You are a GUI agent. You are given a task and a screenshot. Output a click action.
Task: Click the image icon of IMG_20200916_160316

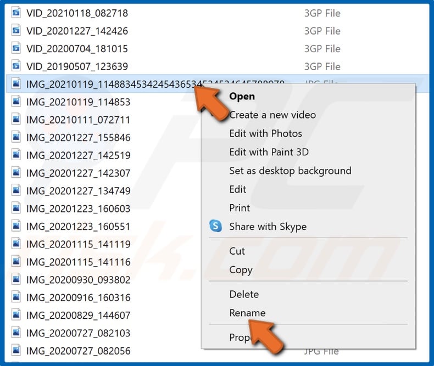click(16, 297)
